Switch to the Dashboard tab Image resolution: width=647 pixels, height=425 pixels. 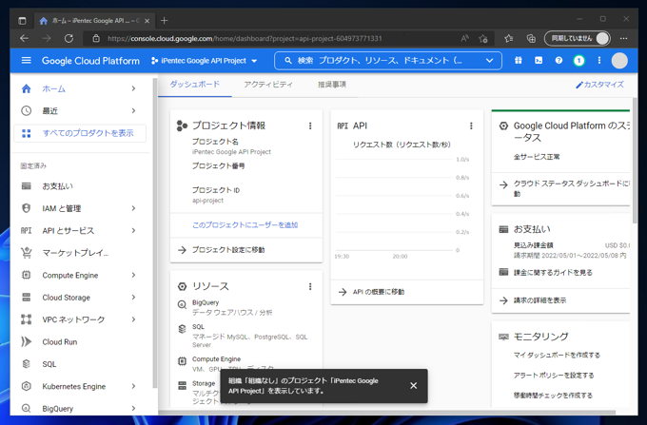coord(195,85)
